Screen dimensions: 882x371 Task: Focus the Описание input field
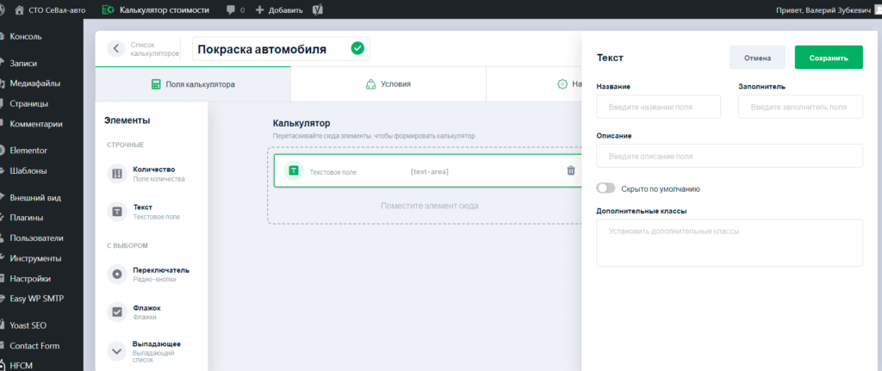tap(730, 156)
